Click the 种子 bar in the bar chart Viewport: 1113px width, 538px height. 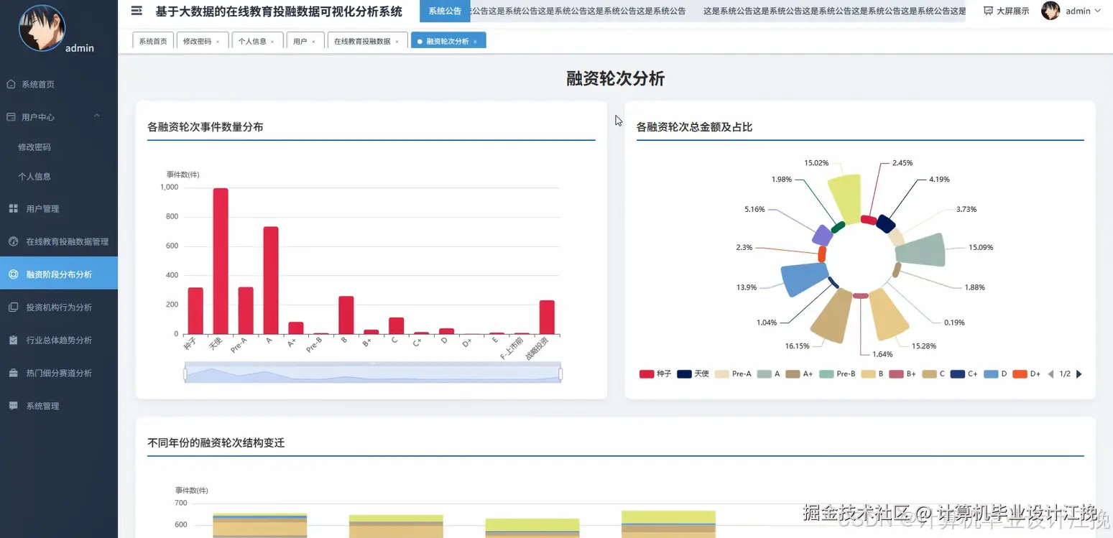[x=195, y=311]
